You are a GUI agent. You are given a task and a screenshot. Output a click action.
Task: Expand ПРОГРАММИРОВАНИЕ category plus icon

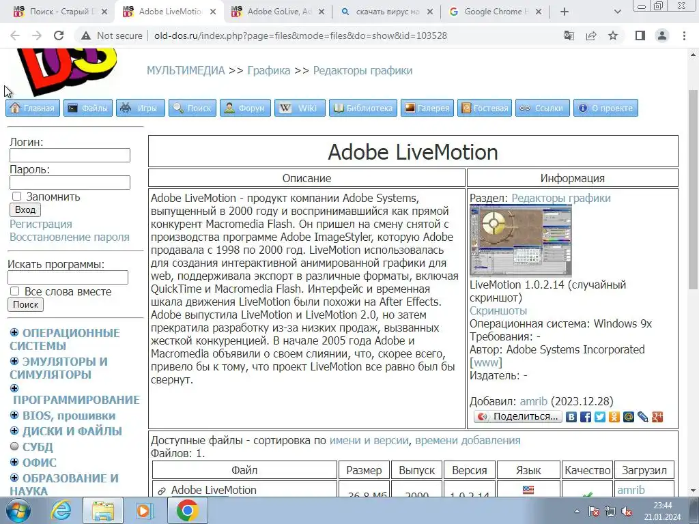14,388
